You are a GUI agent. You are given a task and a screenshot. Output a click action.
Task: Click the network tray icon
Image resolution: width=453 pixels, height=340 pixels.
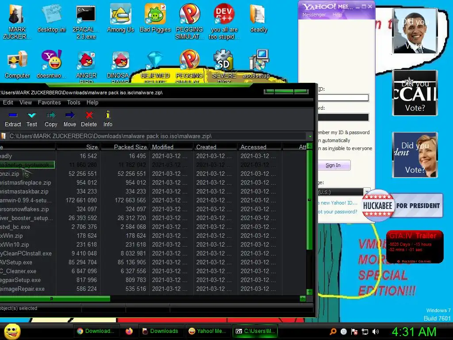(365, 332)
